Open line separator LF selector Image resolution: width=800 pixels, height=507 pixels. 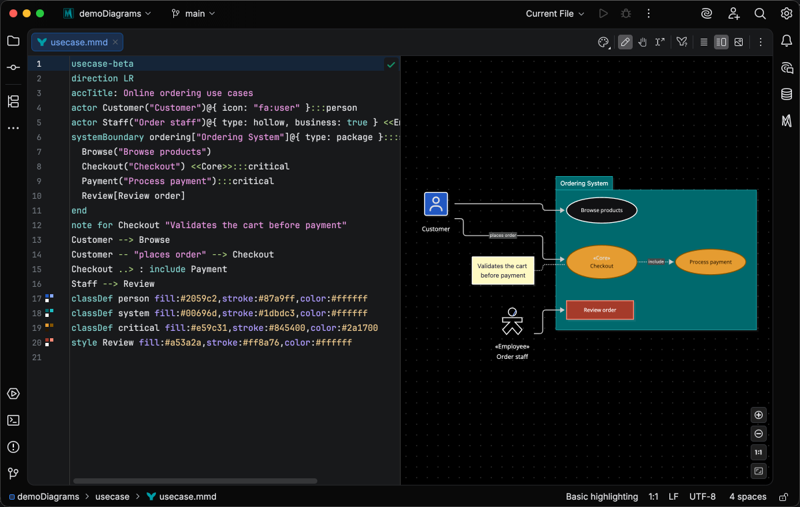[x=673, y=496]
